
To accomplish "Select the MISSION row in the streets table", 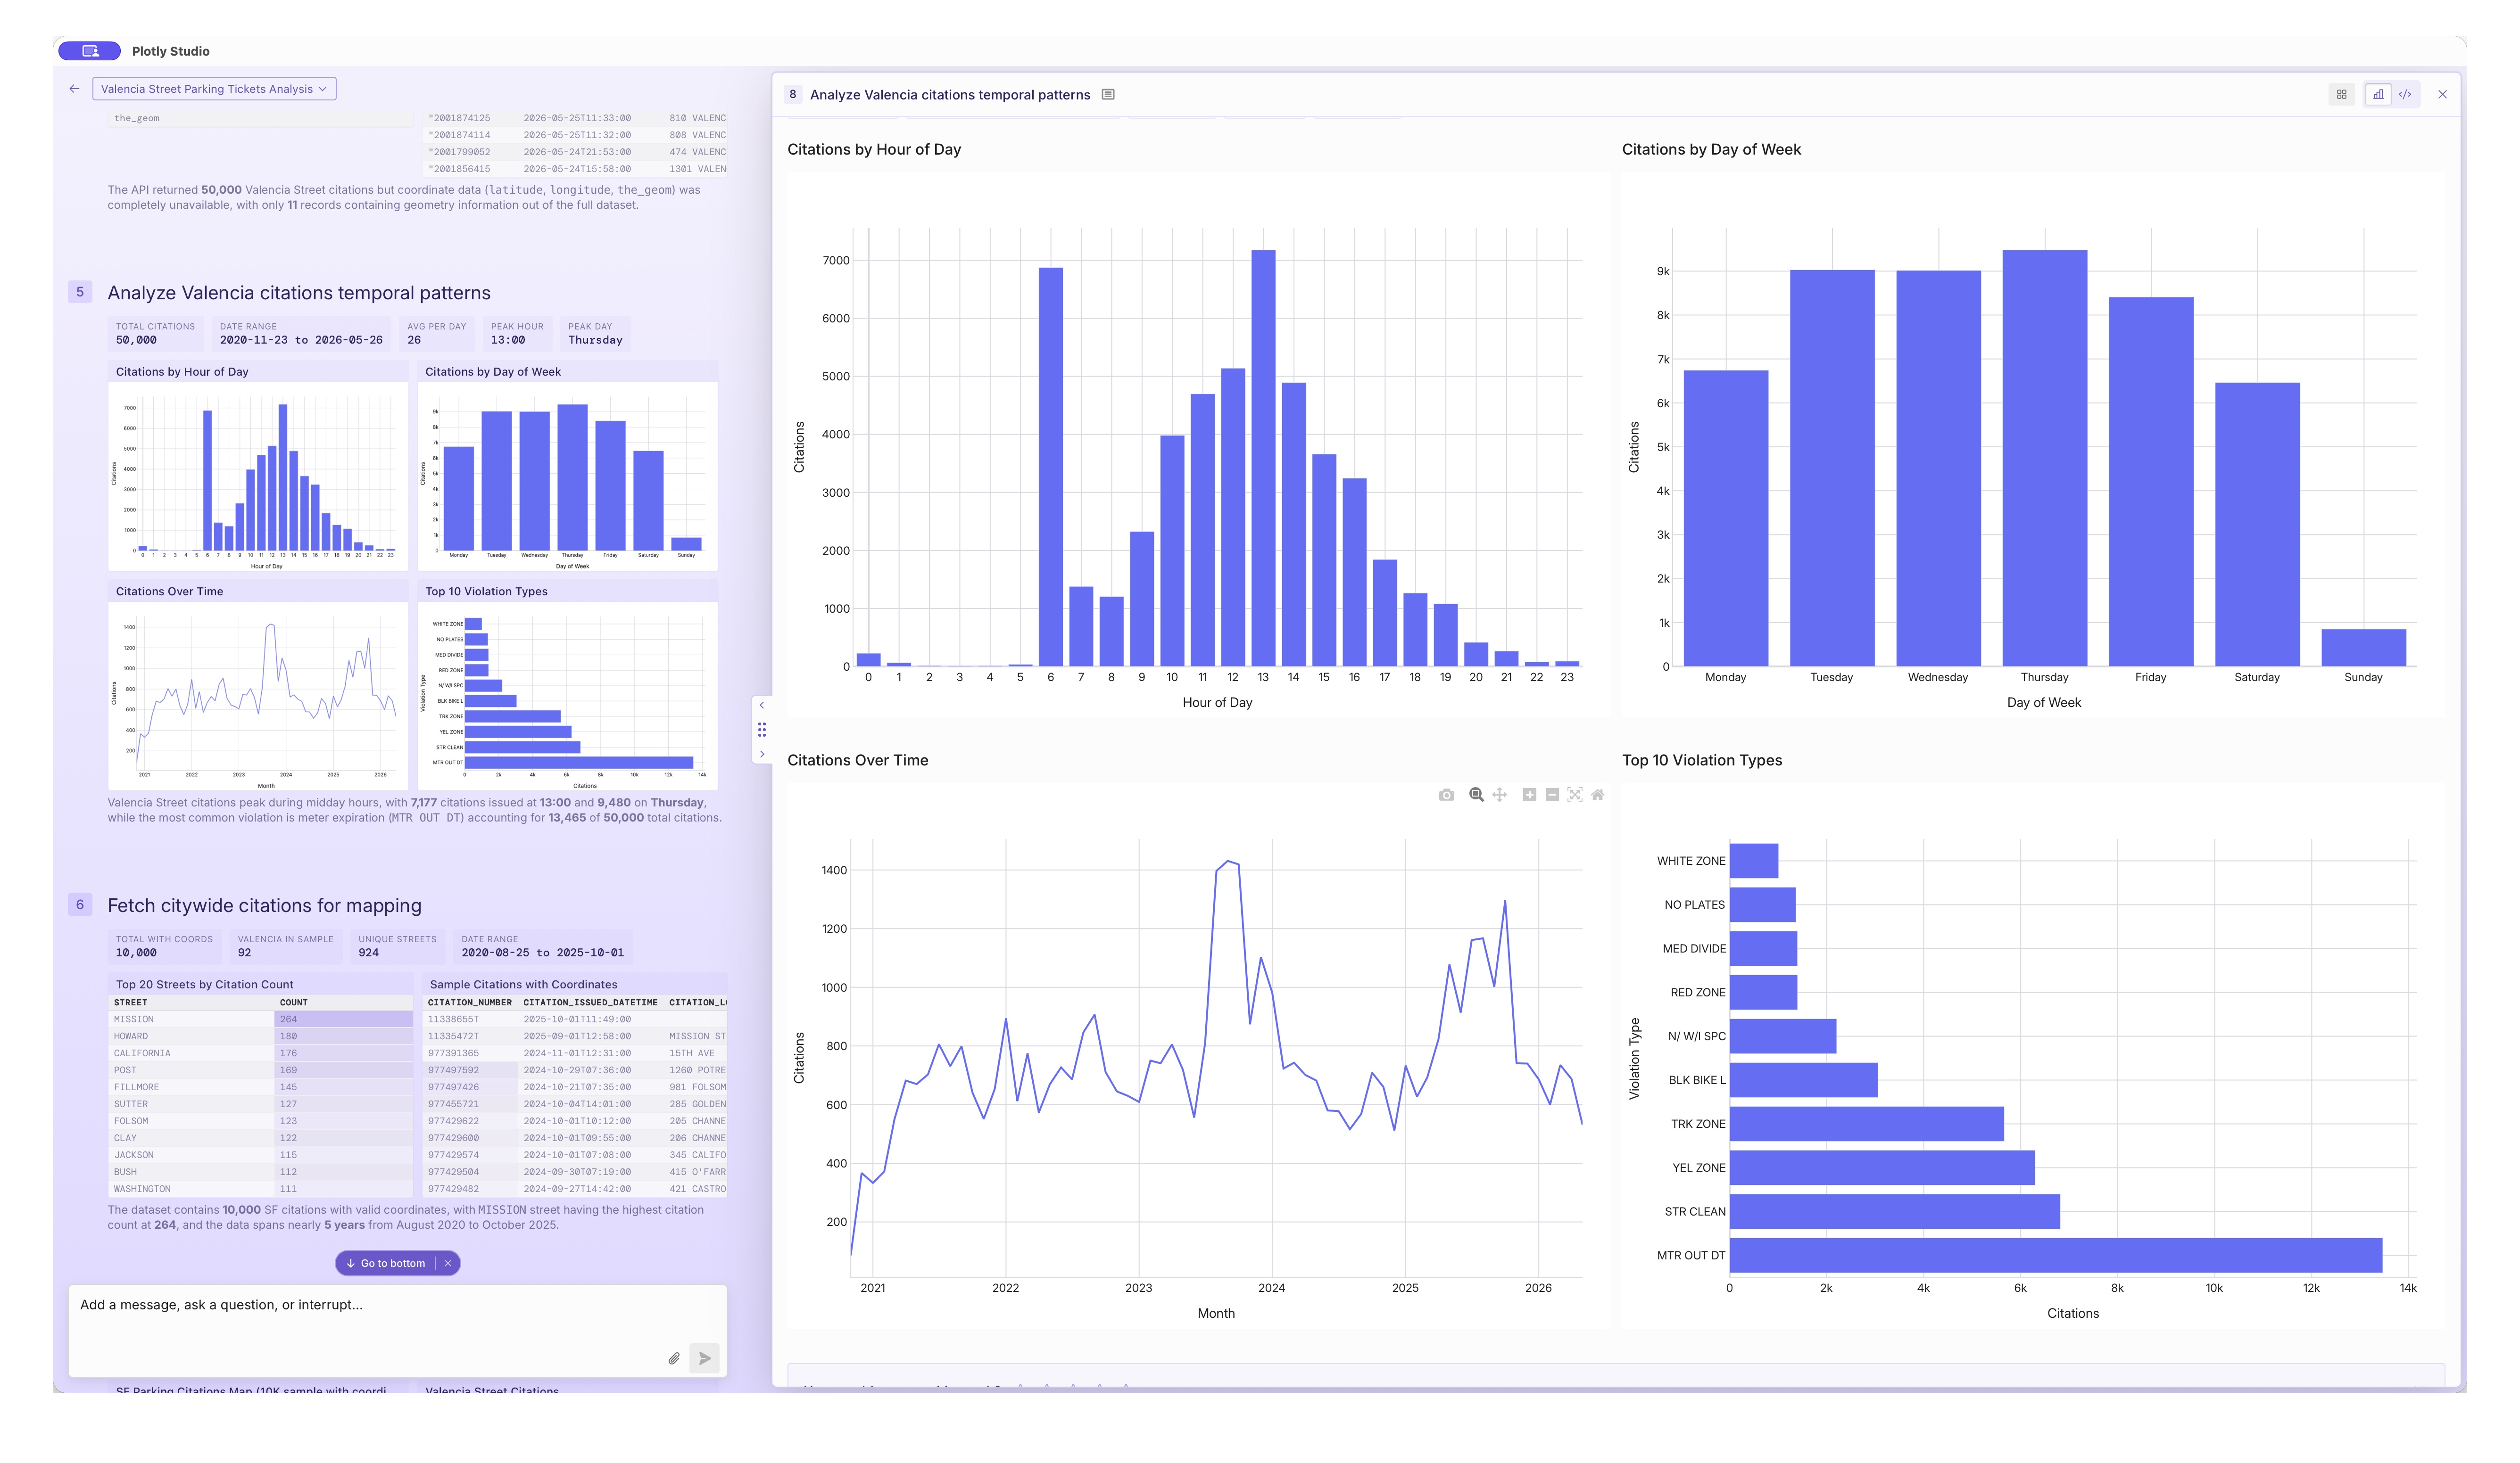I will (x=260, y=1019).
